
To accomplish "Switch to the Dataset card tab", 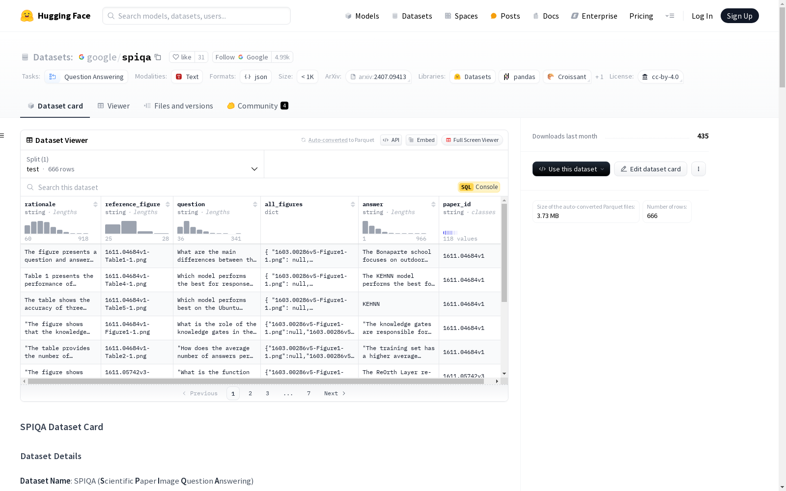I will click(x=55, y=106).
